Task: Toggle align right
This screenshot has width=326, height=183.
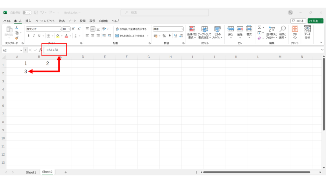Action: click(x=98, y=36)
